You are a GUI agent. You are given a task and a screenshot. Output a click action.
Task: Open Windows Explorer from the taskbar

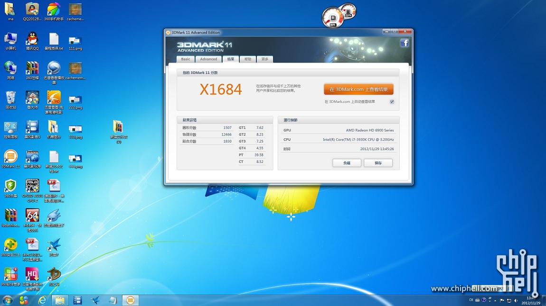[x=60, y=300]
